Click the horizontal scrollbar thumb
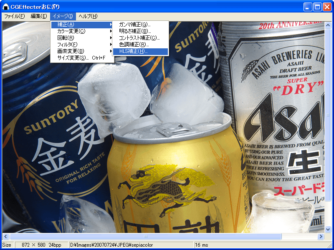Image resolution: width=334 pixels, height=250 pixels. [x=146, y=236]
